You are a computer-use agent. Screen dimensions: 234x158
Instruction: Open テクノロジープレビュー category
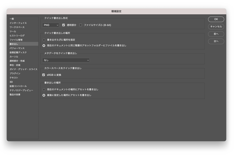[x=21, y=90]
